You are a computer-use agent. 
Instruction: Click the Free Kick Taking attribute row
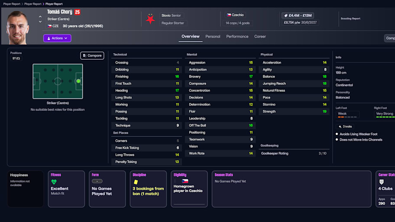click(x=147, y=148)
